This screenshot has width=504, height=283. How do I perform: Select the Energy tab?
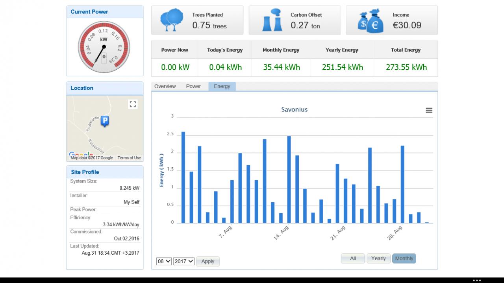(222, 87)
